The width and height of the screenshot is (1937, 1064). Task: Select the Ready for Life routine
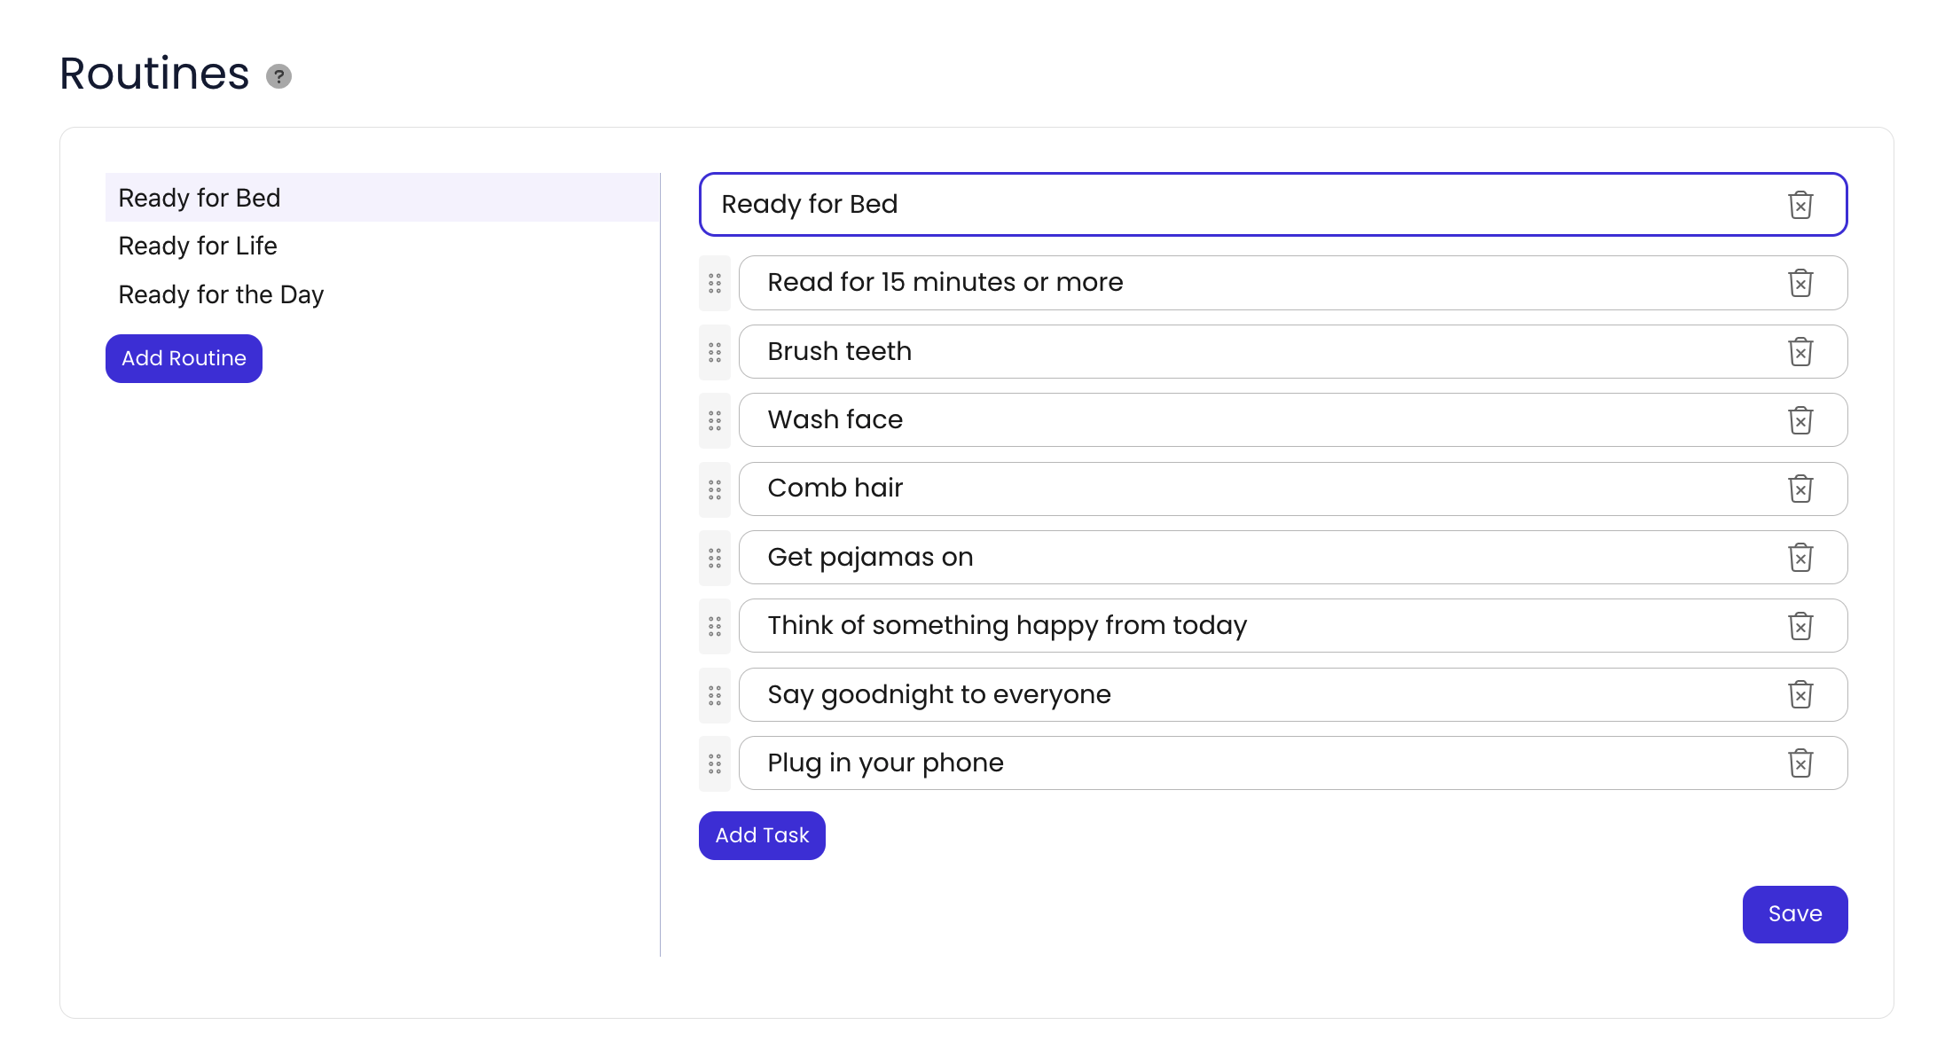(x=198, y=246)
